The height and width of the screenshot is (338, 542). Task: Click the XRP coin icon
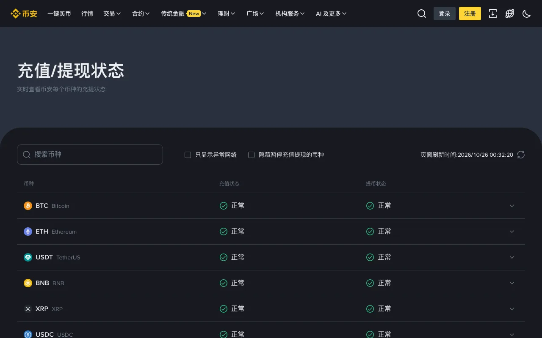pyautogui.click(x=28, y=309)
